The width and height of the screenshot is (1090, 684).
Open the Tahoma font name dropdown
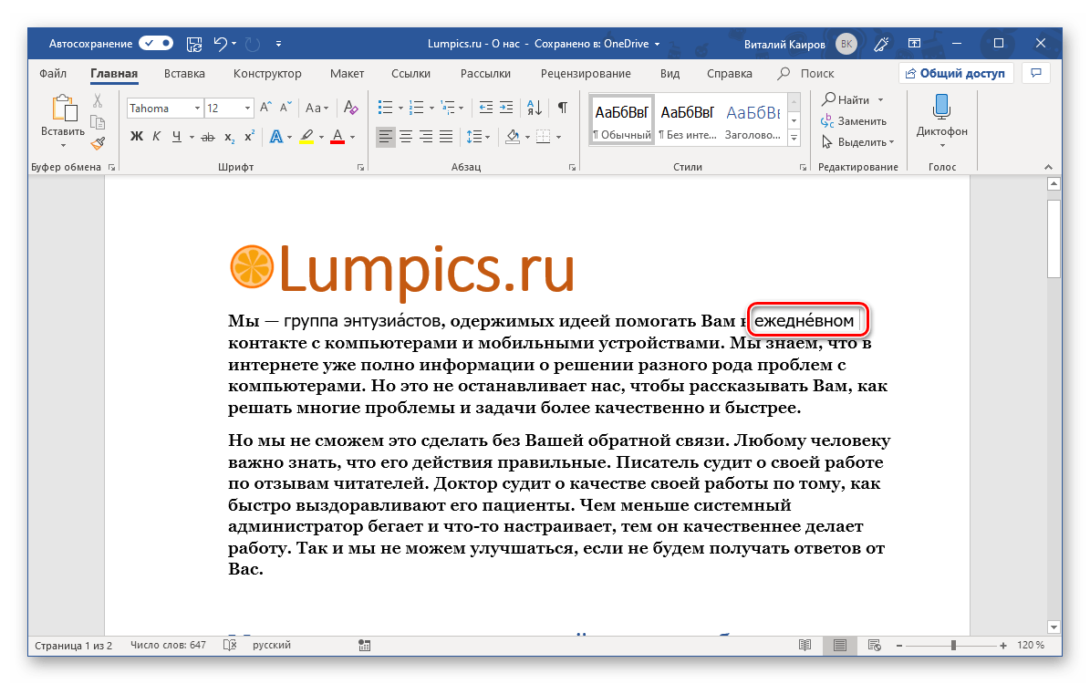click(x=197, y=108)
